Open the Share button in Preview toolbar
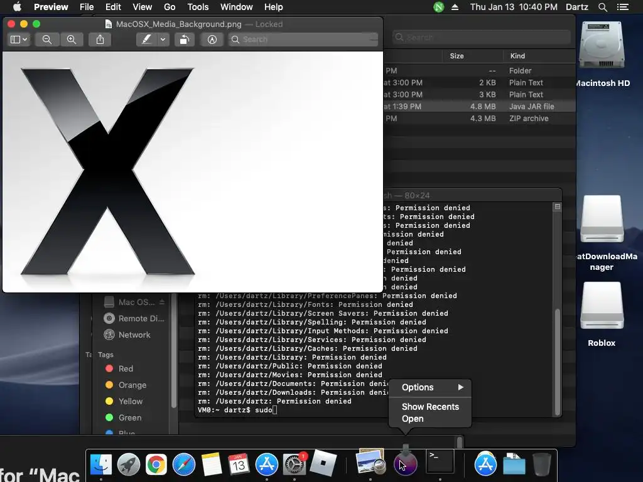The image size is (643, 482). click(x=100, y=40)
